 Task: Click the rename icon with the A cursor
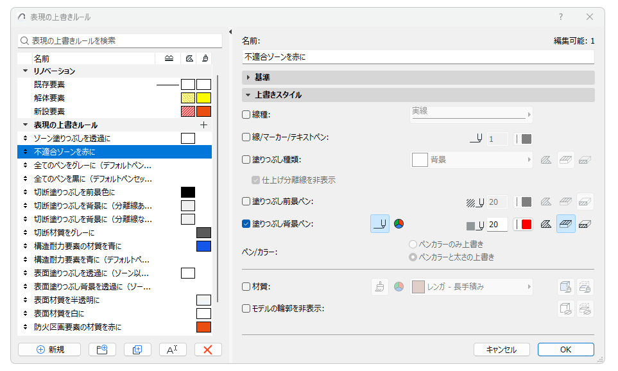click(x=172, y=349)
